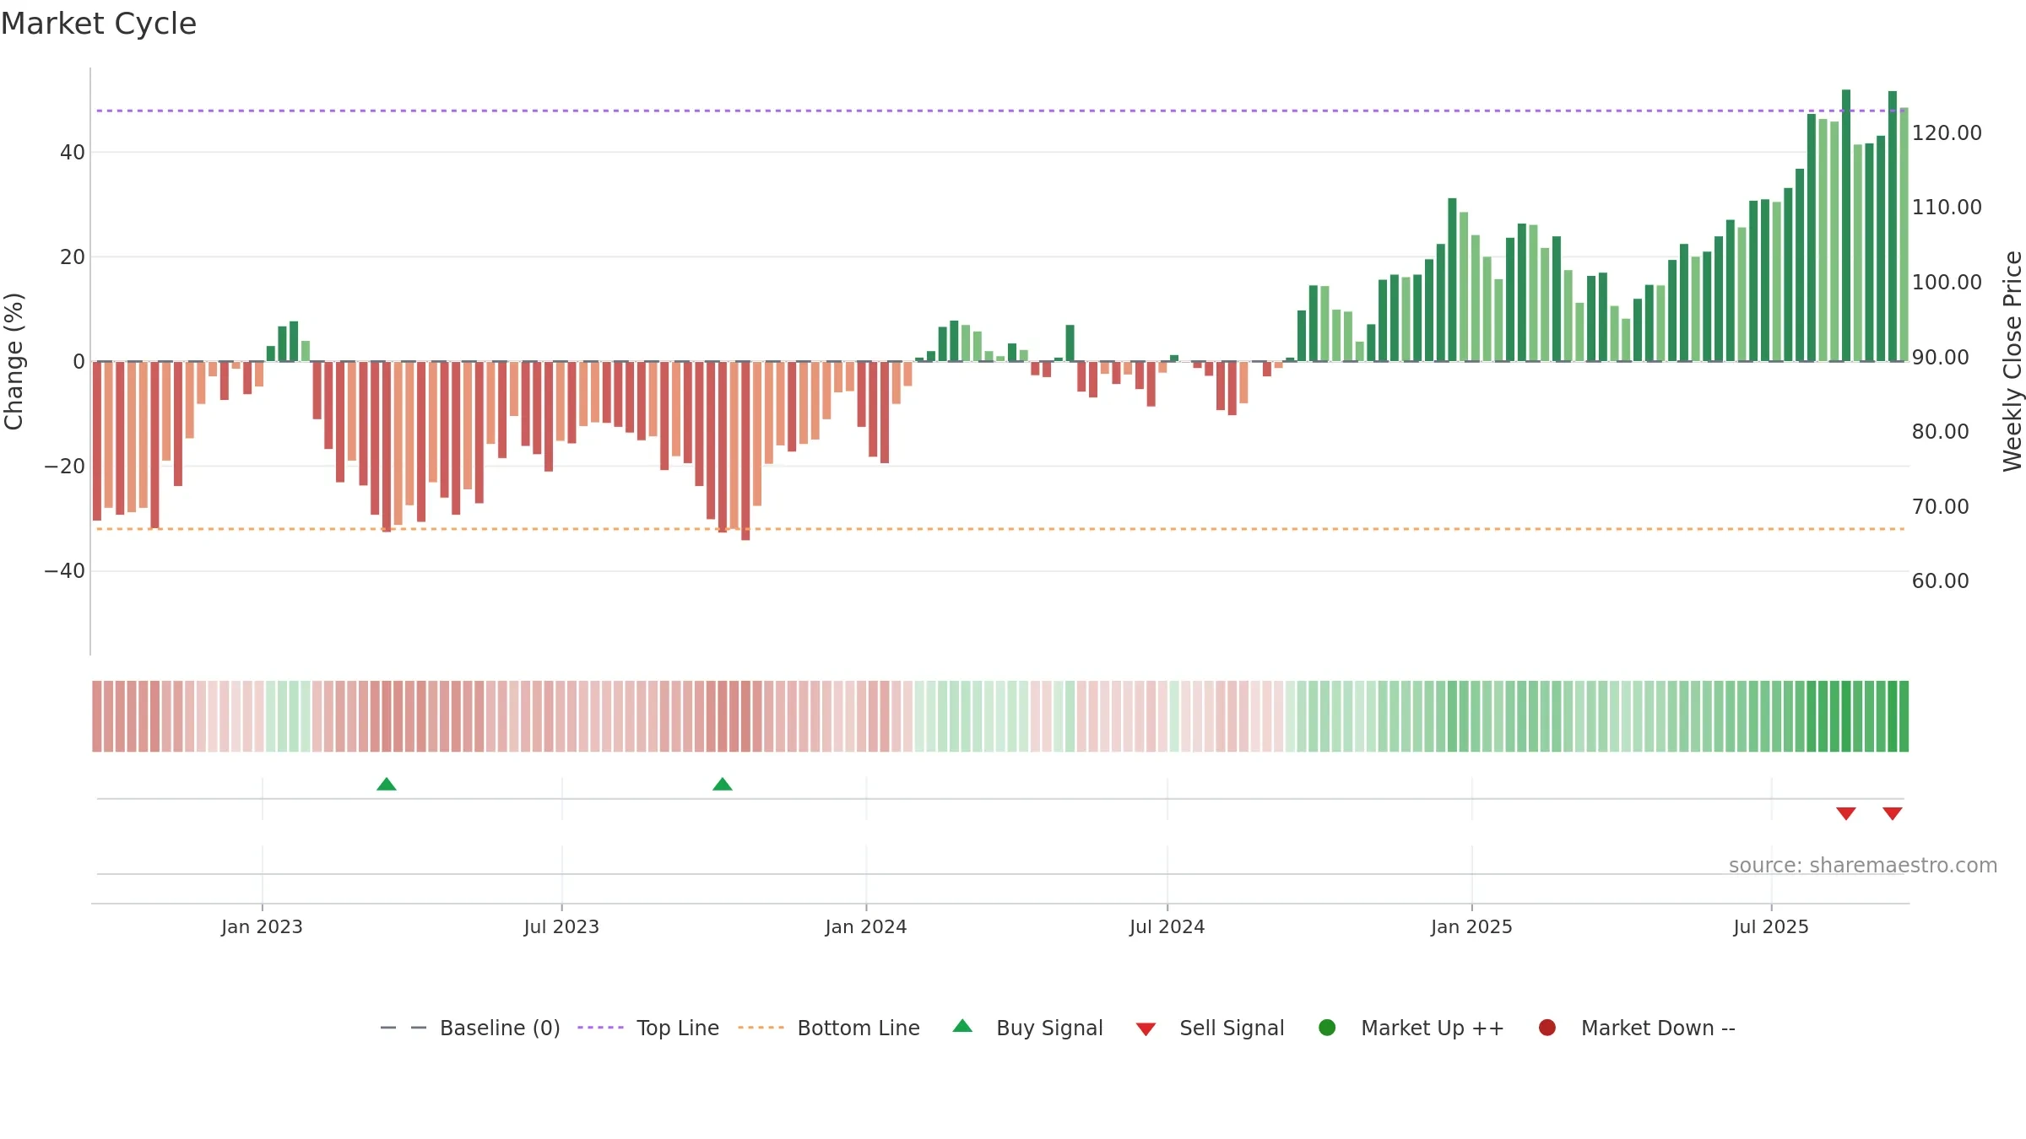Click the first green buy signal triangle in 2023
This screenshot has width=2026, height=1139.
[x=387, y=785]
